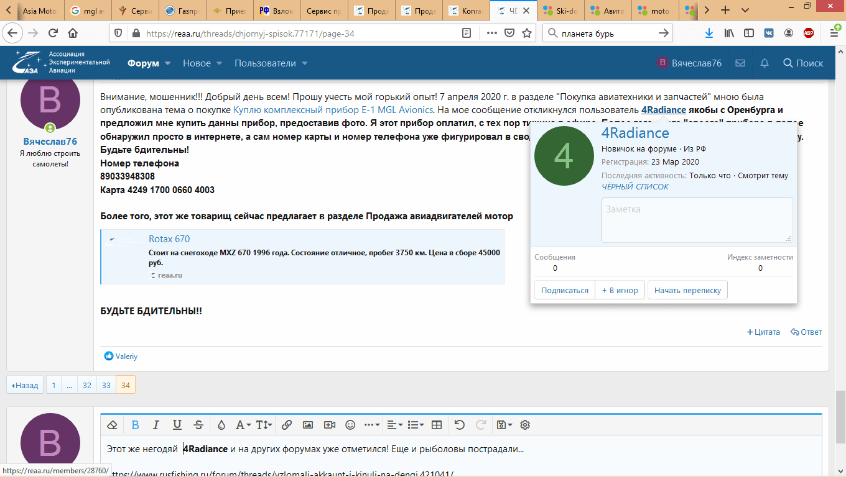
Task: Click the AdBlock Plus extension icon
Action: tap(809, 33)
